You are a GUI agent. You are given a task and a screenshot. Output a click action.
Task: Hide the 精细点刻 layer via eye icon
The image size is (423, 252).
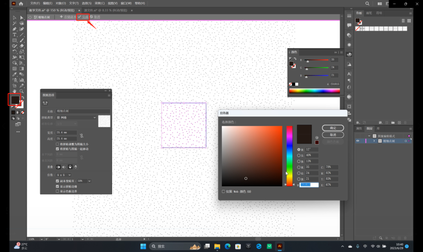coord(358,141)
